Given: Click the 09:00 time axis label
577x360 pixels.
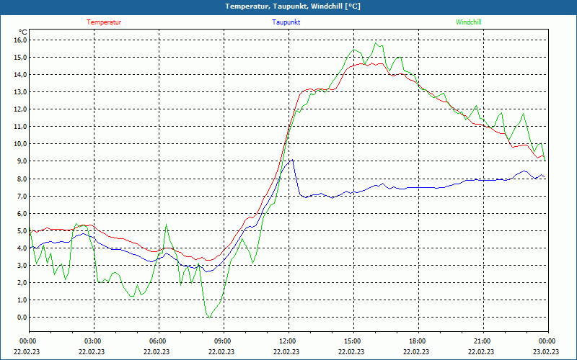Looking at the screenshot, I should [x=224, y=341].
